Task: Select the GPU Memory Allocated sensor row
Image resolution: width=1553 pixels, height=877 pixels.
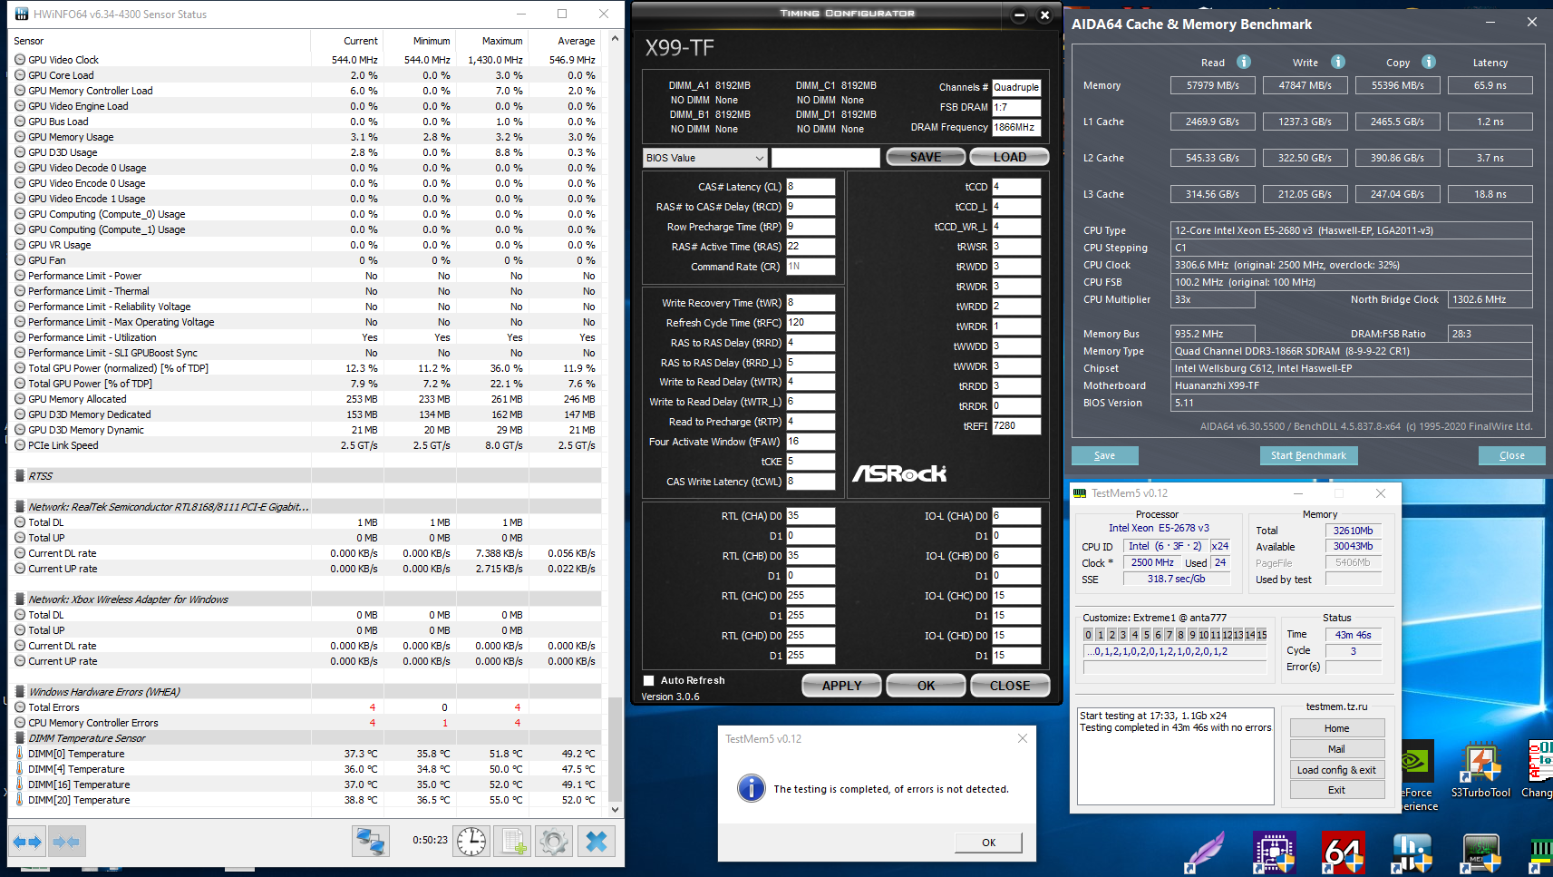Action: click(x=306, y=399)
